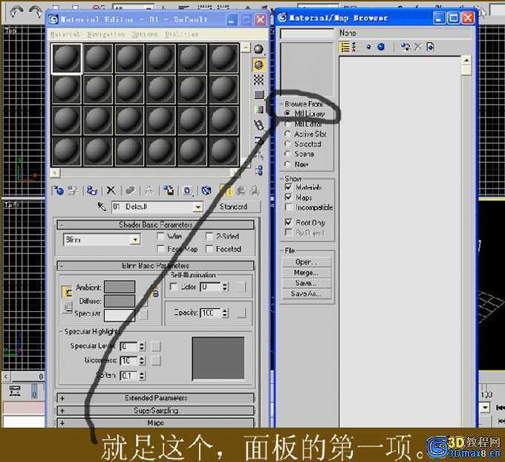505x462 pixels.
Task: Expand Maps rollout
Action: coord(155,423)
